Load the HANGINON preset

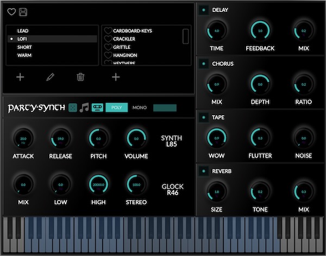coord(125,55)
